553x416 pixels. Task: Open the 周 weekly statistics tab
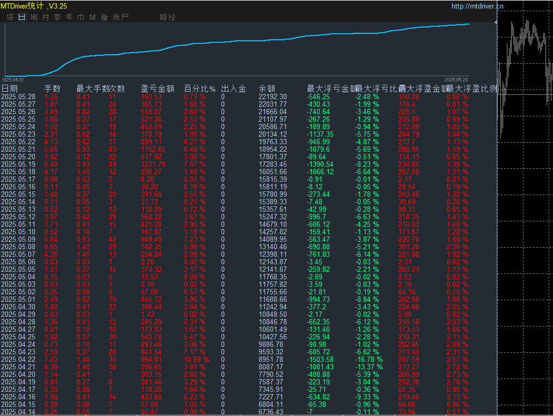pos(34,17)
